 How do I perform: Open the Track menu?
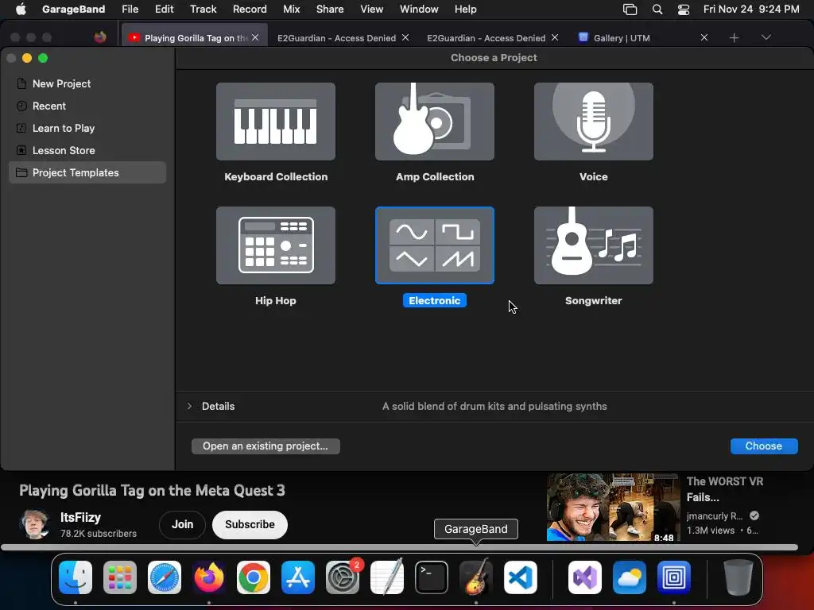click(x=203, y=9)
